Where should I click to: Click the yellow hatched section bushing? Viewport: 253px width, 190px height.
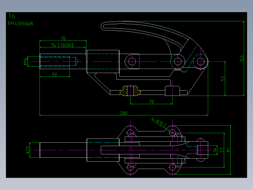pos(130,91)
